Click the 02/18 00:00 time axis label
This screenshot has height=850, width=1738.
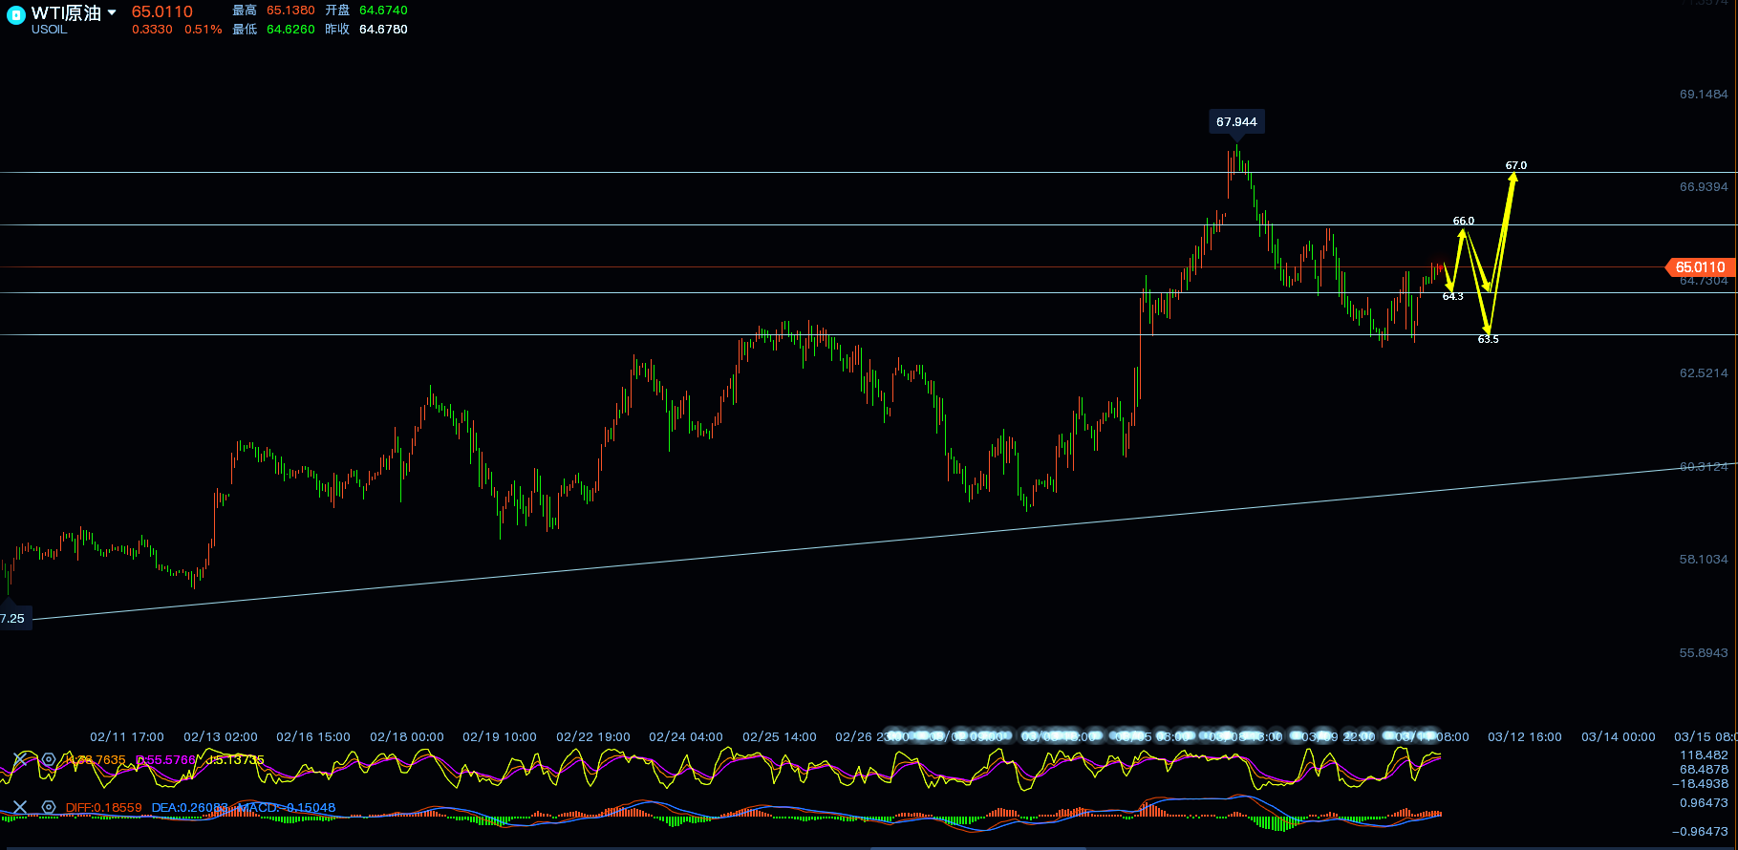406,737
